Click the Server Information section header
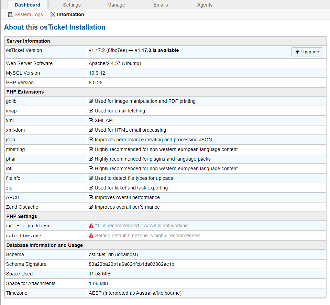Image resolution: width=330 pixels, height=305 pixels. point(165,41)
